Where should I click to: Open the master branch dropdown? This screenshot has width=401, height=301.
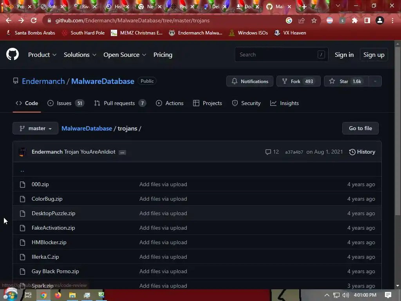point(35,128)
